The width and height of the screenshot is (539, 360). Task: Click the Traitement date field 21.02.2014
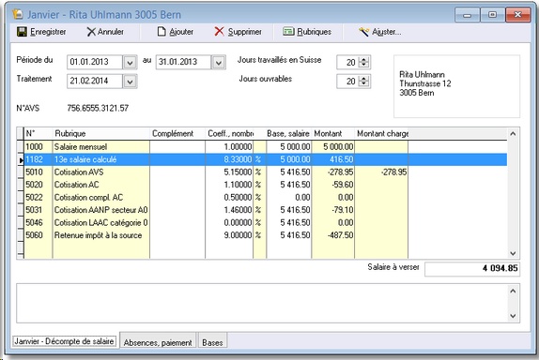point(95,82)
